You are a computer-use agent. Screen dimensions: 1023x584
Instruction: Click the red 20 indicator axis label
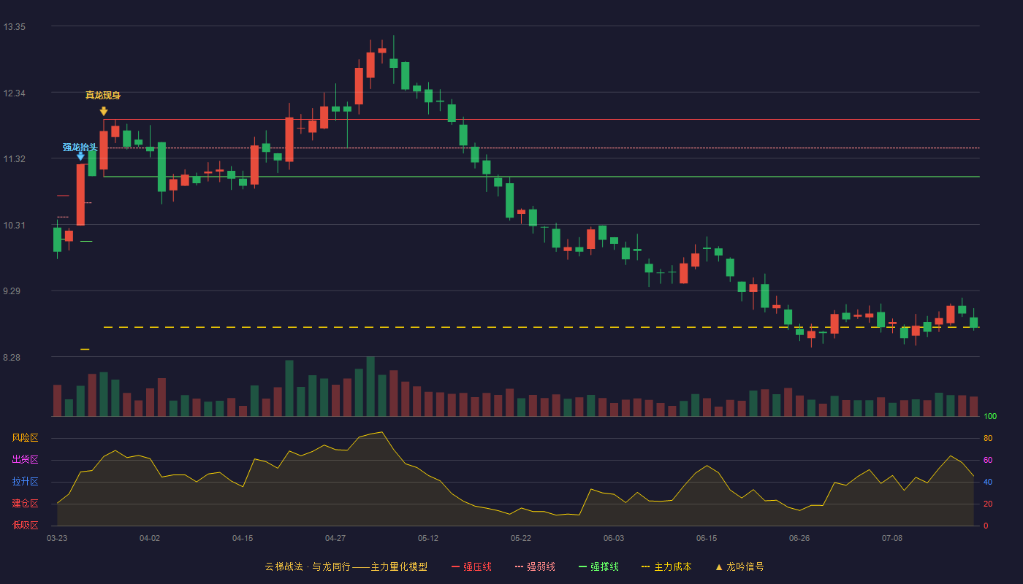click(988, 504)
